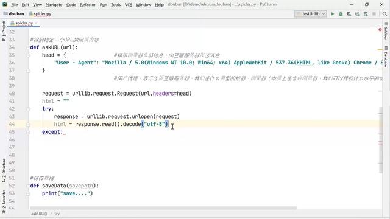
Task: Open the Navigate menu
Action: [x=54, y=4]
